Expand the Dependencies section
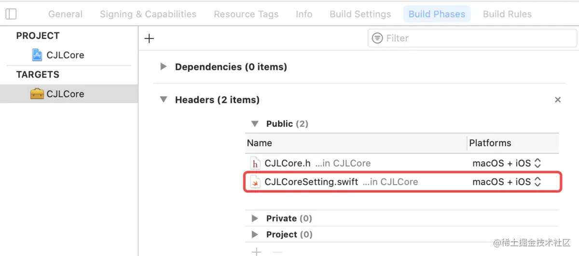579x256 pixels. pyautogui.click(x=164, y=67)
